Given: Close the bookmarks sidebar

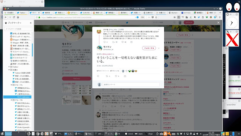Looking at the screenshot, I should pos(31,23).
